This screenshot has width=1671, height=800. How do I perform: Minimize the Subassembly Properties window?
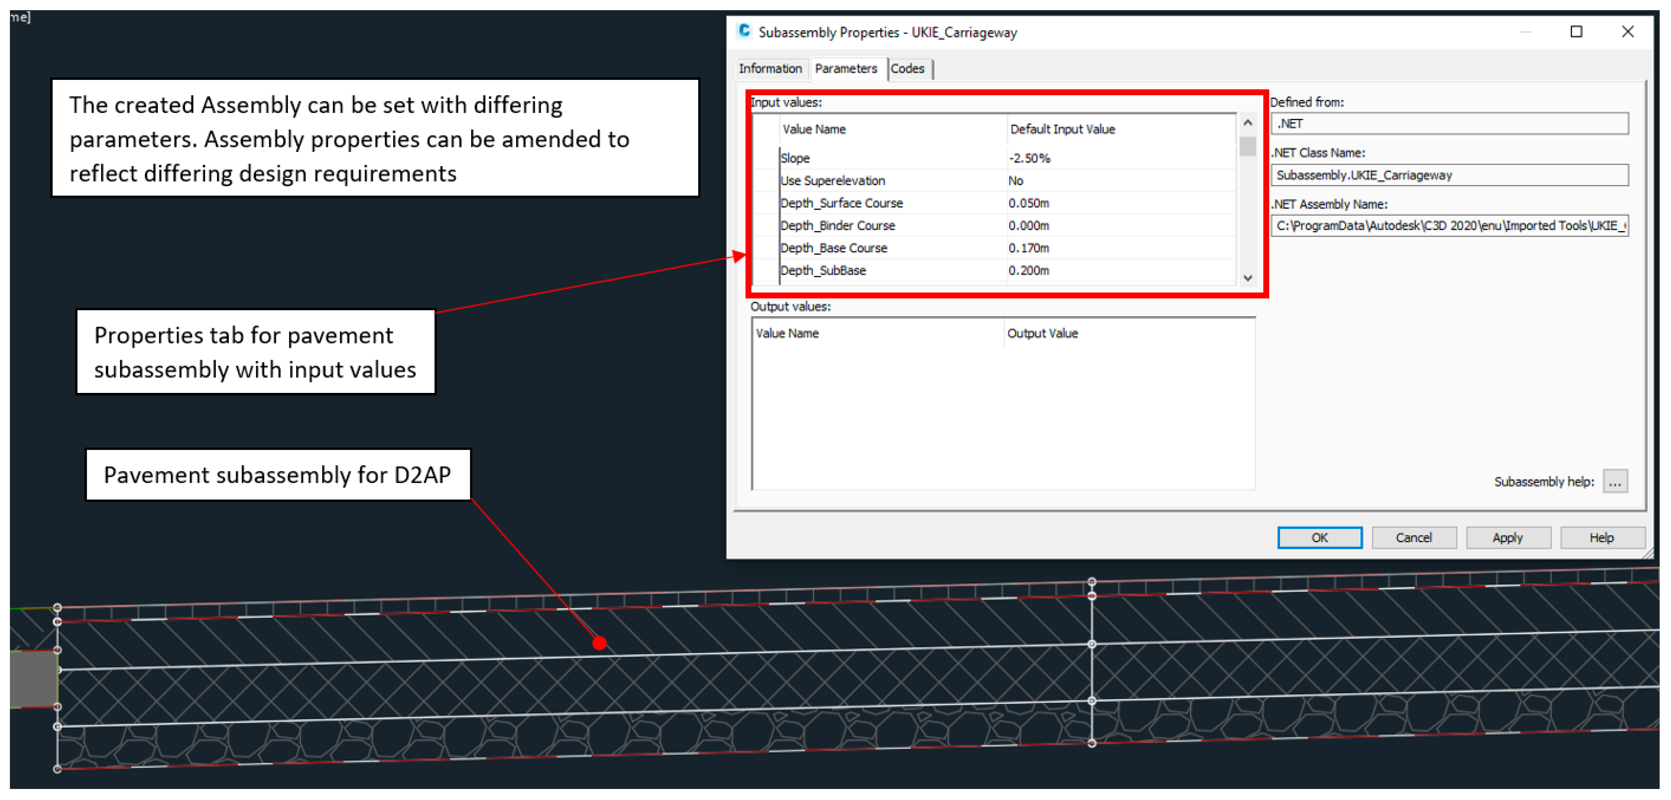pos(1525,32)
